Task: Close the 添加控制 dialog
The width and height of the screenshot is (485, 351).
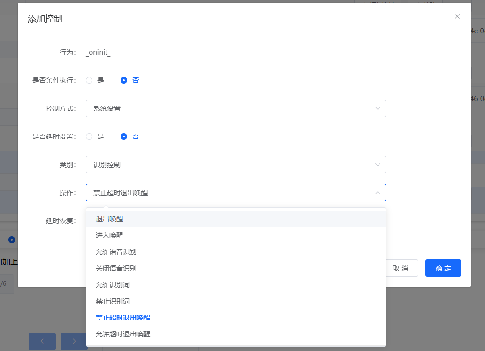Action: tap(457, 16)
